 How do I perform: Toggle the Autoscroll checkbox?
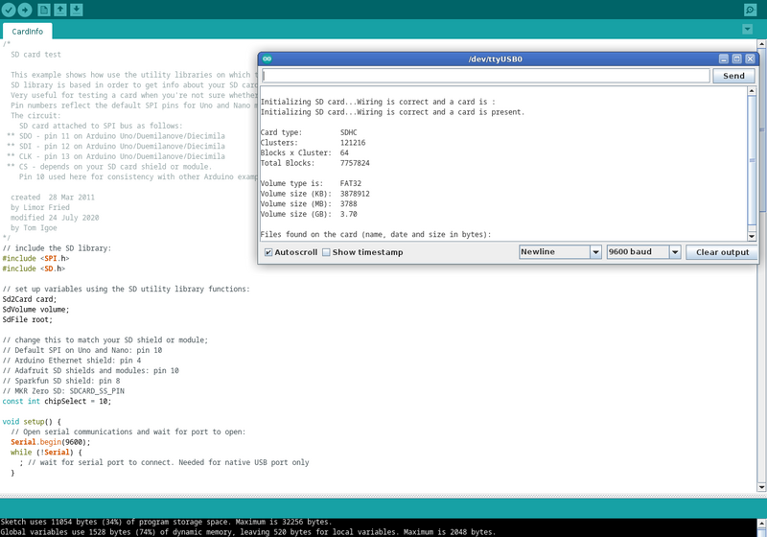pyautogui.click(x=268, y=252)
